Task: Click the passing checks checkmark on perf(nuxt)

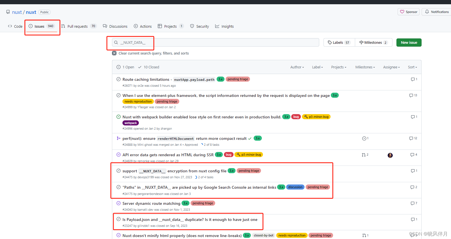Action: pos(250,138)
